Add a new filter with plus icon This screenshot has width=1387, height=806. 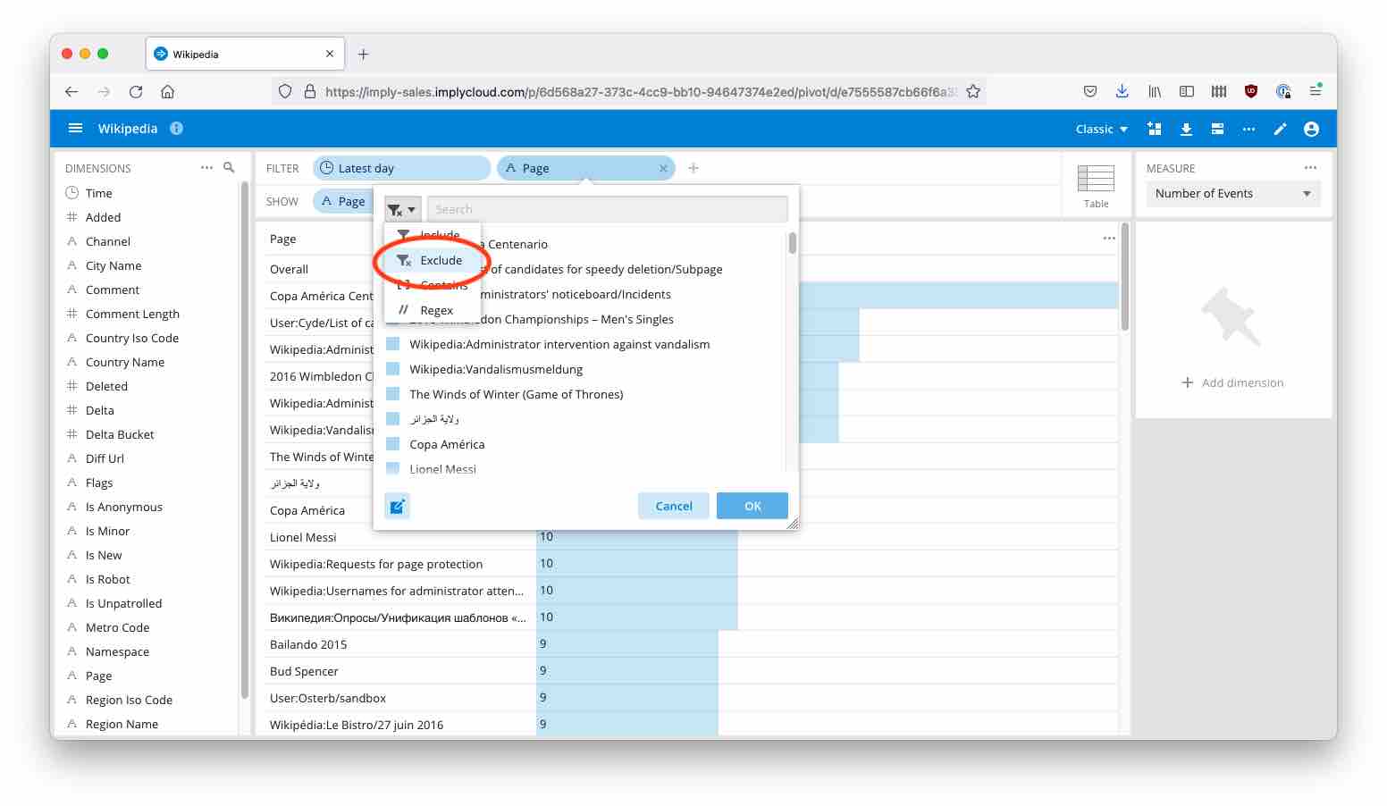coord(693,168)
